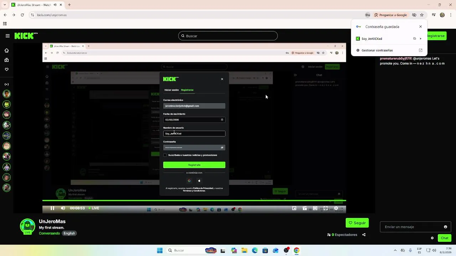Jump to LIVE in the video player

click(x=94, y=208)
